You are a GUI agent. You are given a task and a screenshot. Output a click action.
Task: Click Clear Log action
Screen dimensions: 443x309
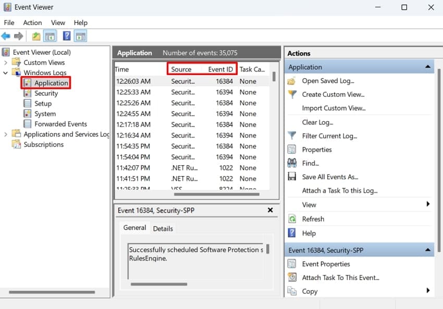pos(317,122)
